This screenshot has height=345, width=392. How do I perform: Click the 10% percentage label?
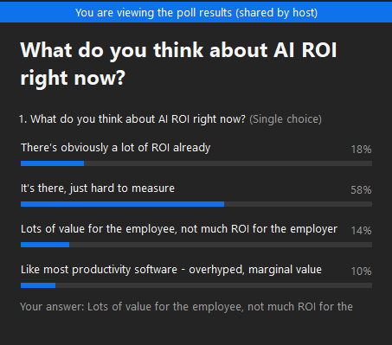[361, 272]
